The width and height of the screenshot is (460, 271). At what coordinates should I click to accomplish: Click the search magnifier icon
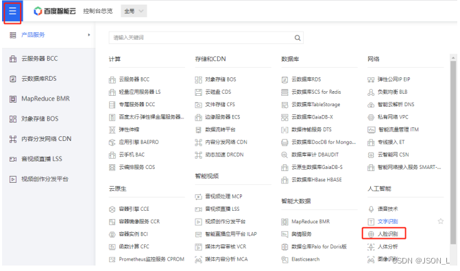coord(298,38)
